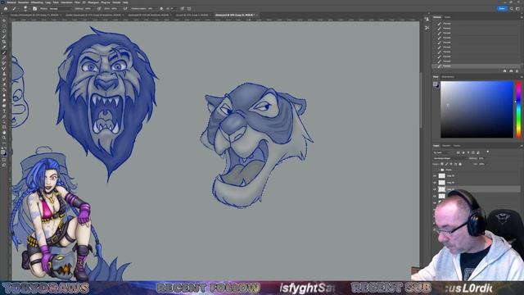Open the top collapsed panel icon beside History
Image resolution: width=524 pixels, height=295 pixels.
[x=427, y=19]
